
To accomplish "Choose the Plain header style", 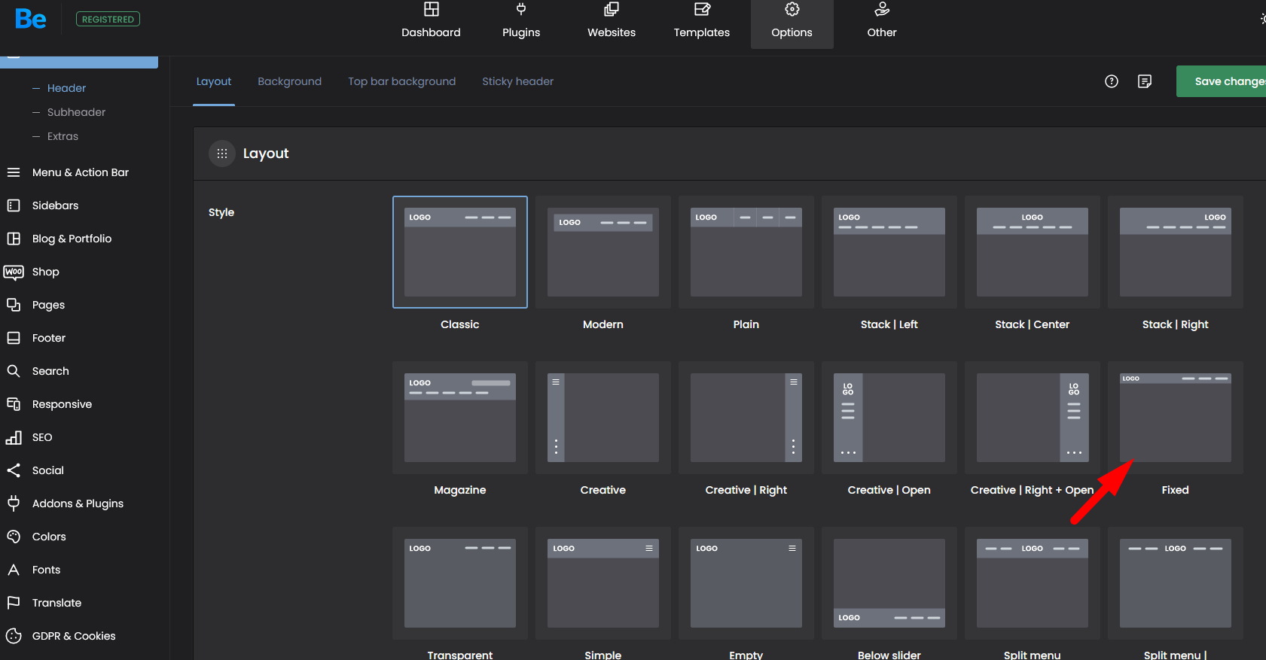I will (x=746, y=252).
